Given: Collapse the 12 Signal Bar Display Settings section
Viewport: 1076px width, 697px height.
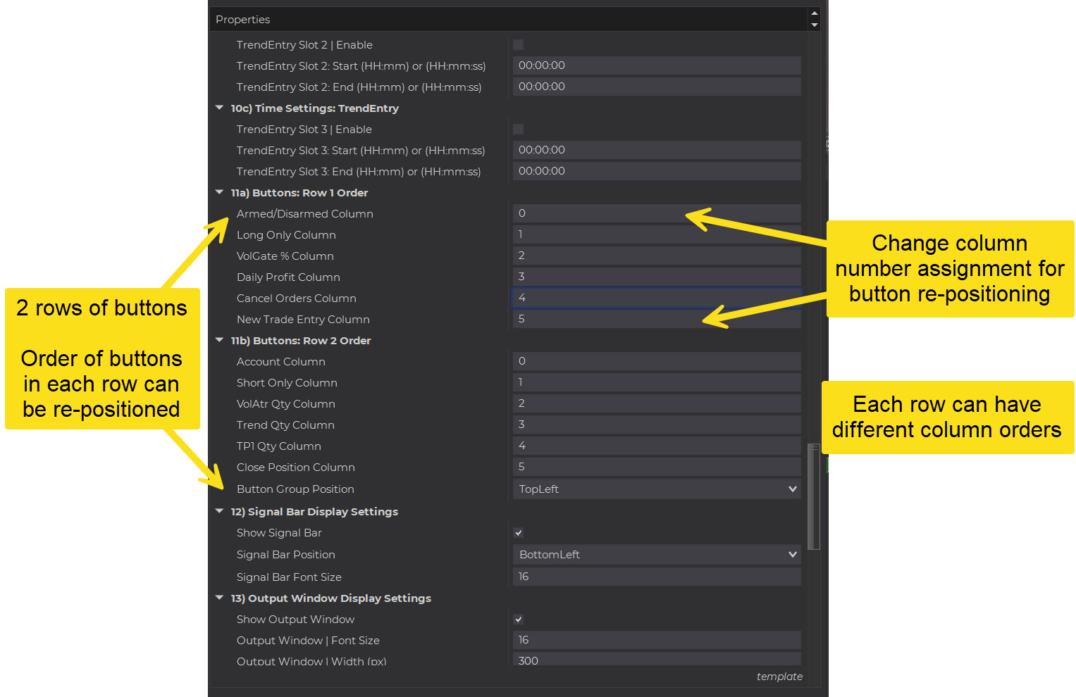Looking at the screenshot, I should 220,511.
